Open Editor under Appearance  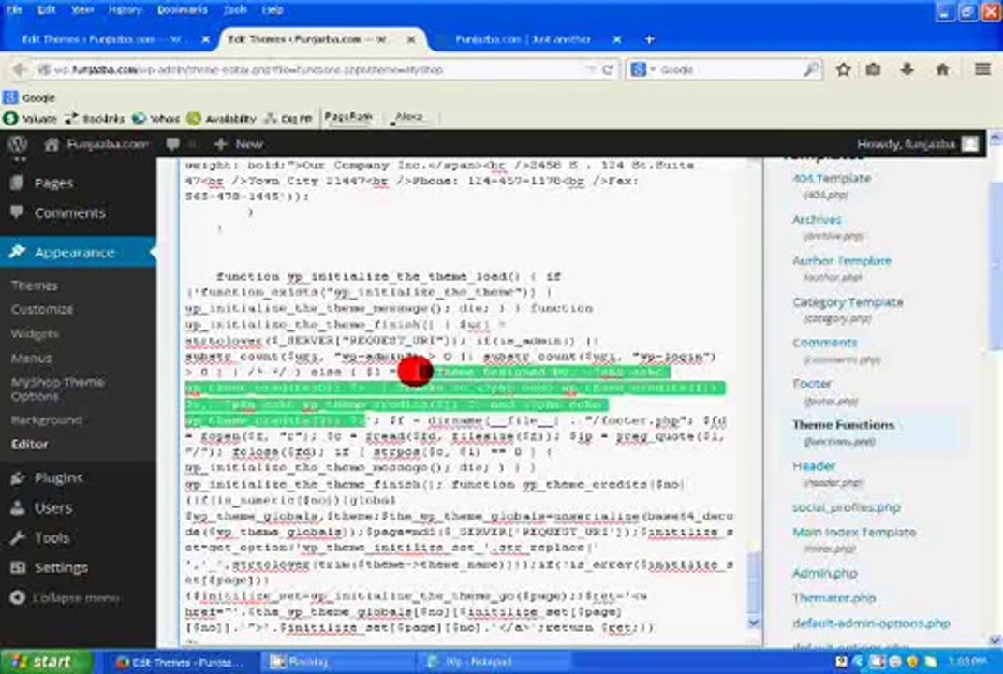(x=29, y=444)
